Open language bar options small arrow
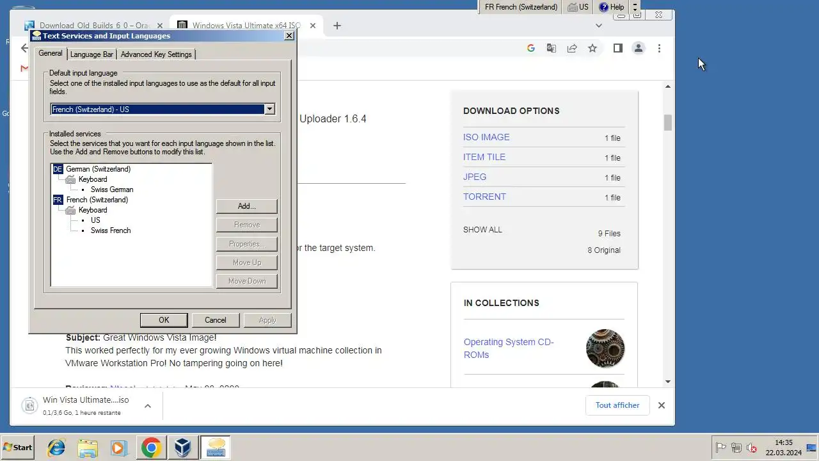The width and height of the screenshot is (819, 461). click(x=635, y=10)
